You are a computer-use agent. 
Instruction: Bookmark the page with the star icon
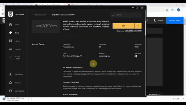click(167, 10)
